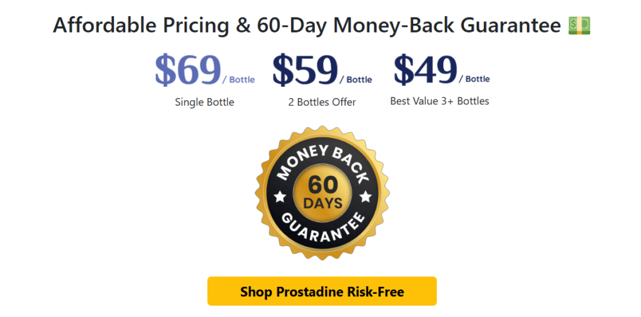Click "/ Bottle" text beside $49

coord(474,79)
